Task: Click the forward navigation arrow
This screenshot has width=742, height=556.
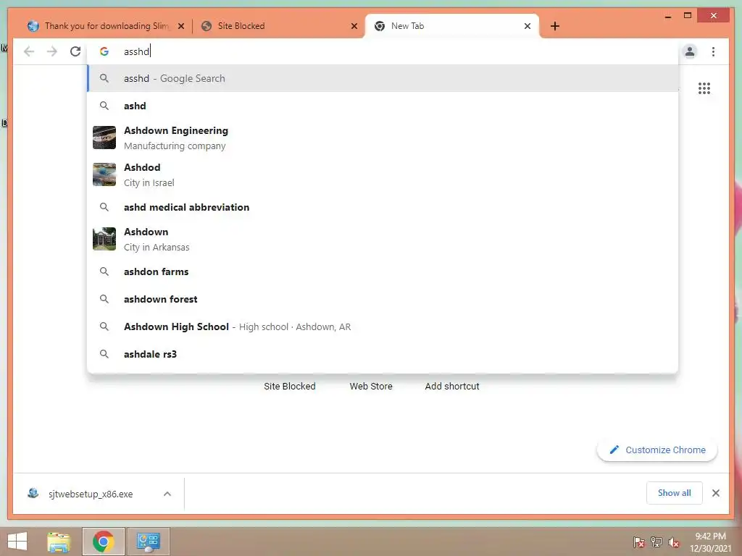Action: 52,51
